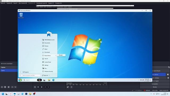
Task: Open the mixer three-dots menu for Микрофон
Action: (x=71, y=87)
